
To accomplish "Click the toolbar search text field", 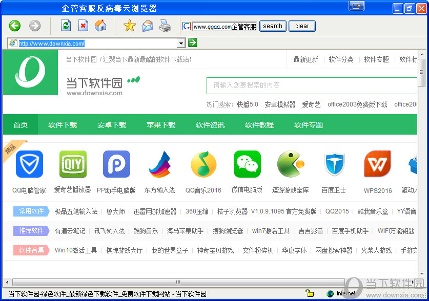I will click(x=224, y=27).
